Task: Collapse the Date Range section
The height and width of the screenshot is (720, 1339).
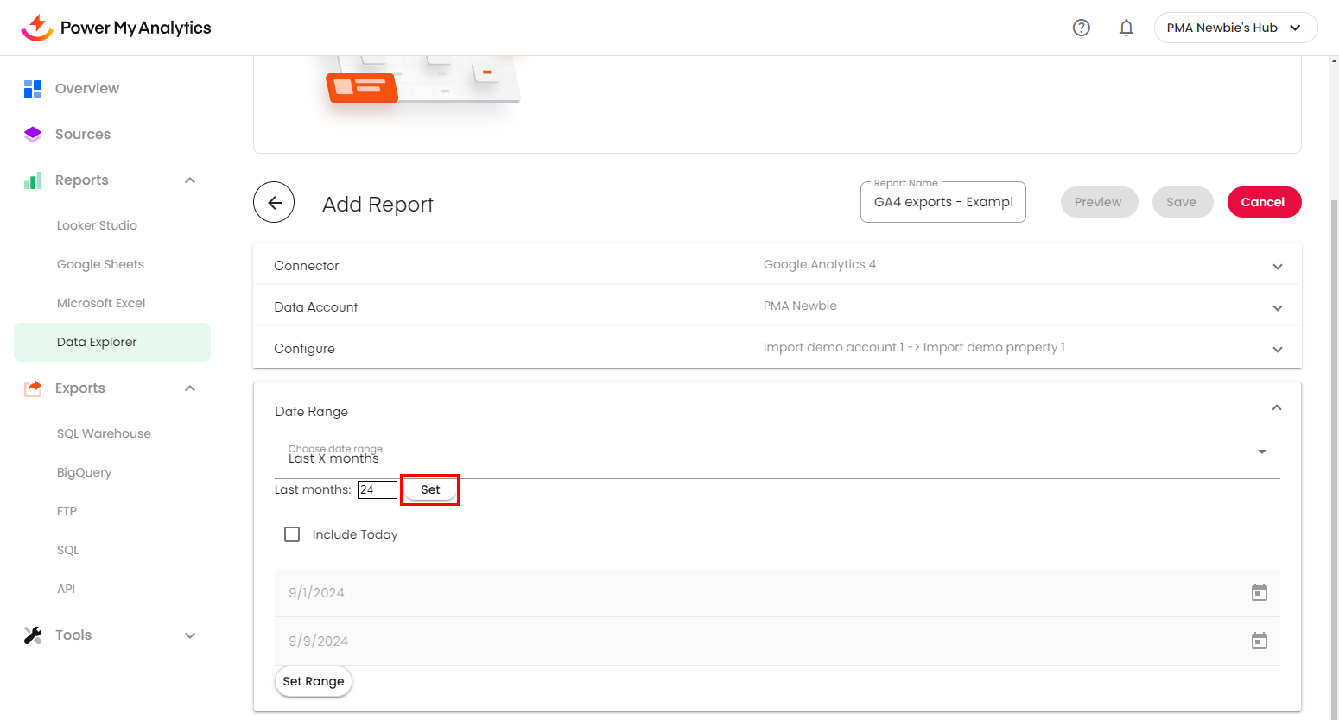Action: [1276, 408]
